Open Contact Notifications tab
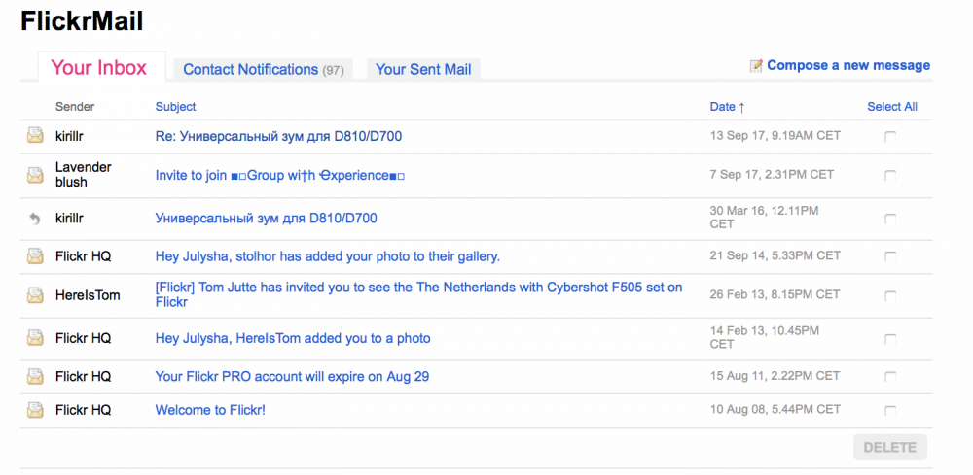Viewport: 973px width, 475px height. pos(263,69)
